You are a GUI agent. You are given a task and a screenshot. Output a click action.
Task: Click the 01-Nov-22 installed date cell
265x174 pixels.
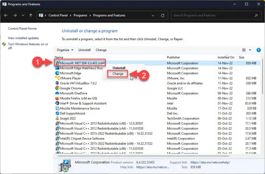[x=225, y=103]
